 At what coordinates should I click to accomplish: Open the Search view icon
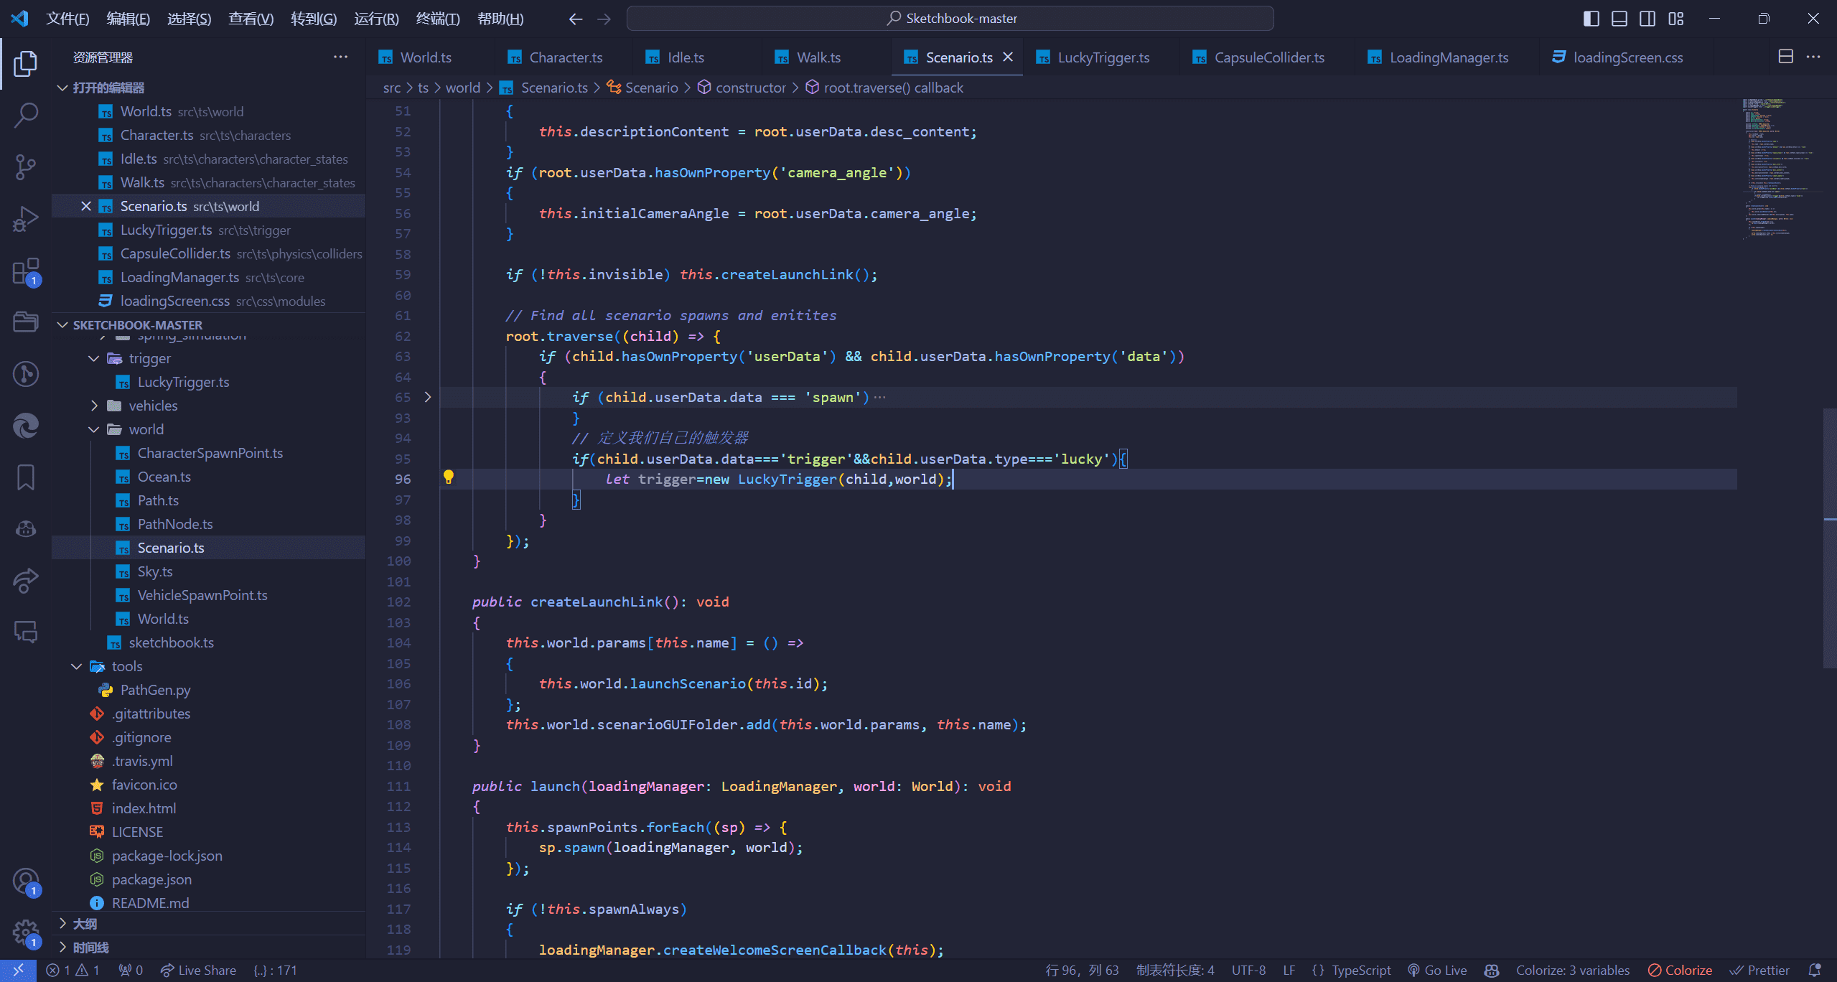click(x=25, y=115)
